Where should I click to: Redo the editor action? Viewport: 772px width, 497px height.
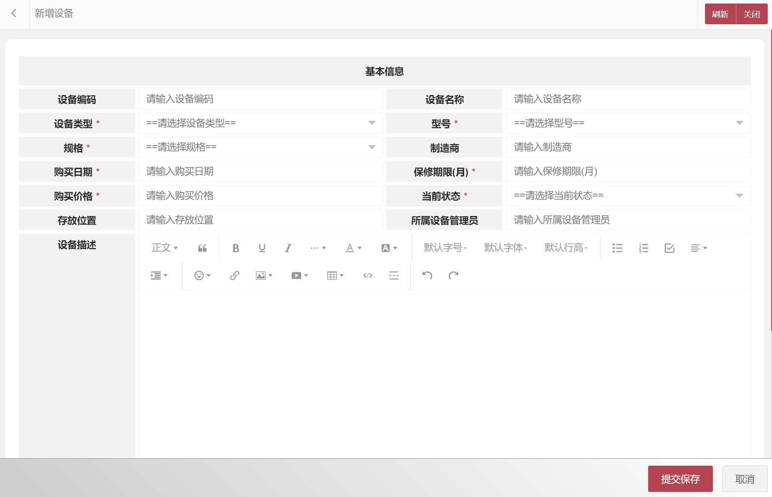(453, 276)
